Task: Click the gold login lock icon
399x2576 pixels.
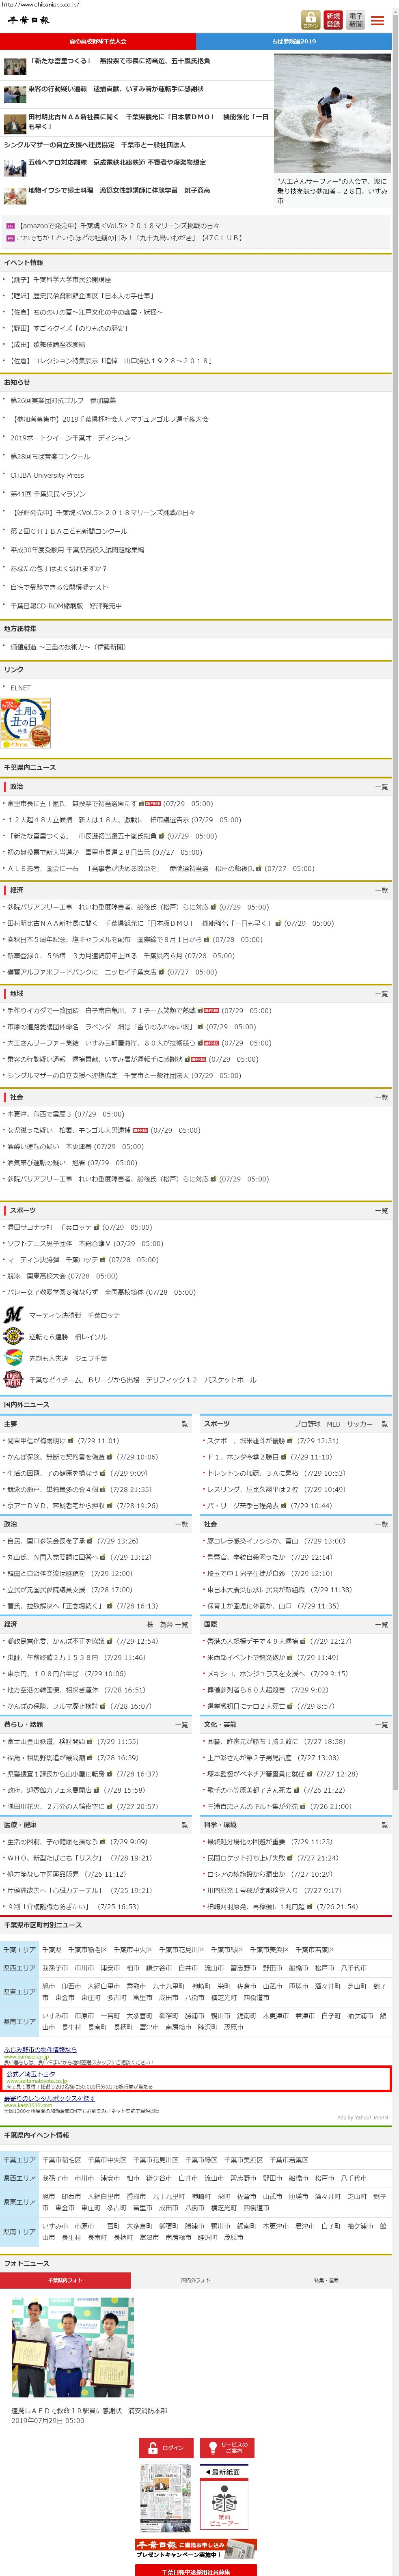Action: coord(310,20)
